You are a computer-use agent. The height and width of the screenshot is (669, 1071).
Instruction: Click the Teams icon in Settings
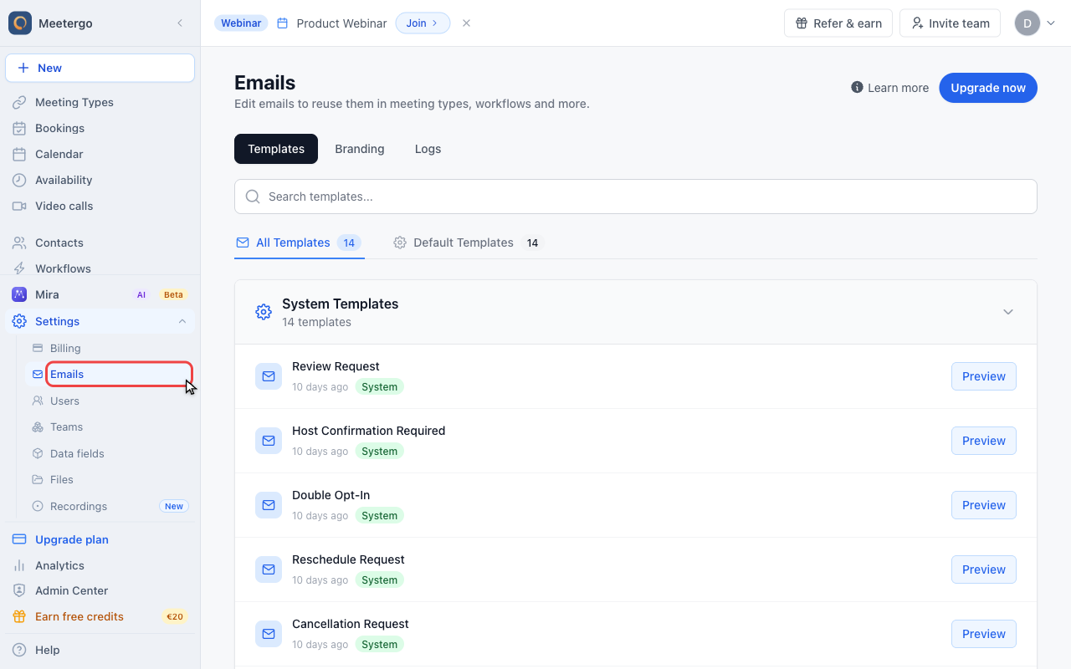[38, 426]
